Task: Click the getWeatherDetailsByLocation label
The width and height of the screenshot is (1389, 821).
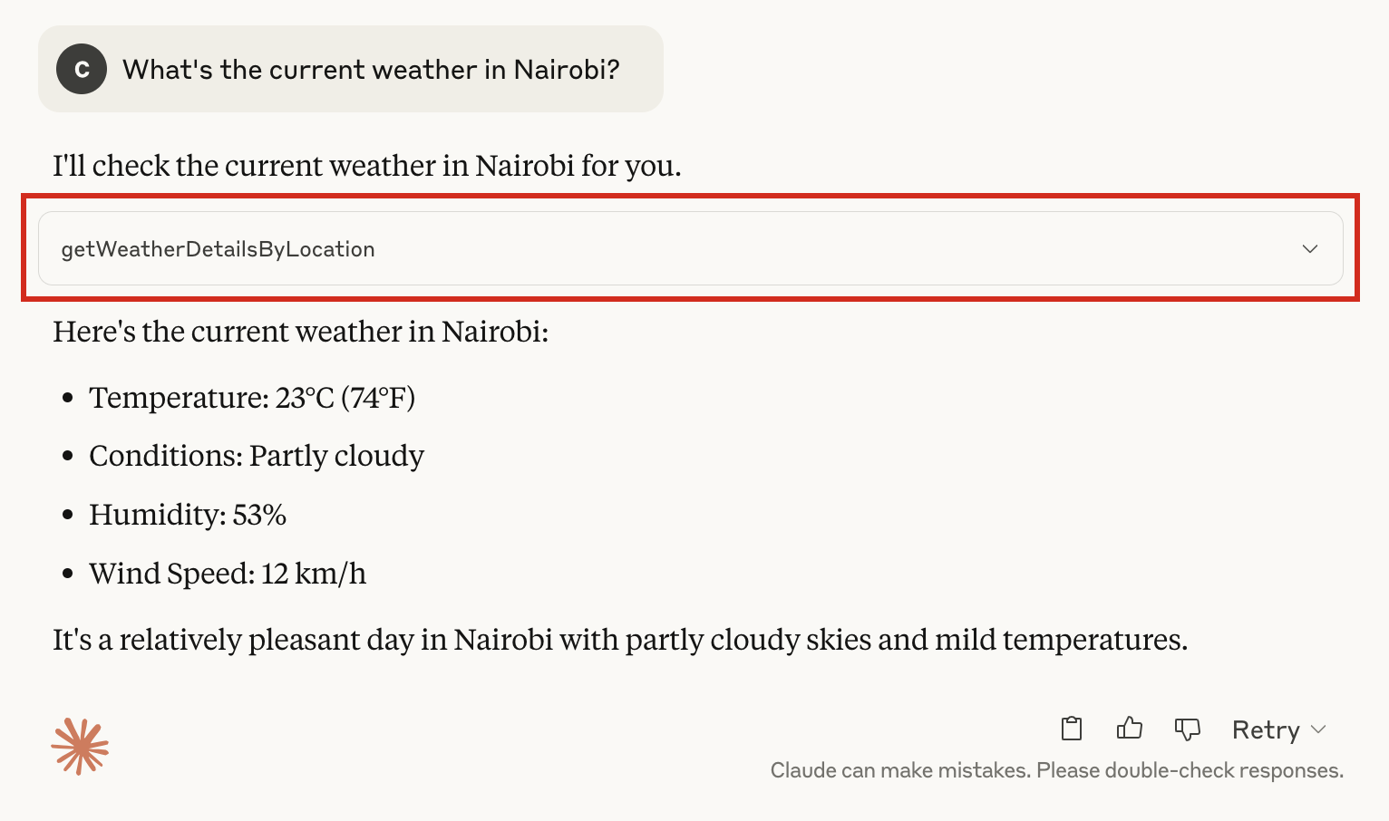Action: (x=218, y=249)
